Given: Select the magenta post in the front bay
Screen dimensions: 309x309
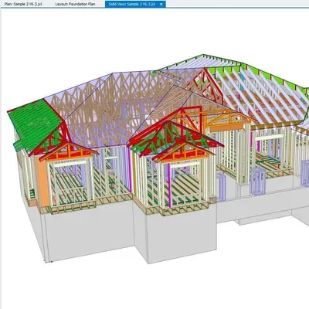Looking at the screenshot, I should [x=169, y=185].
